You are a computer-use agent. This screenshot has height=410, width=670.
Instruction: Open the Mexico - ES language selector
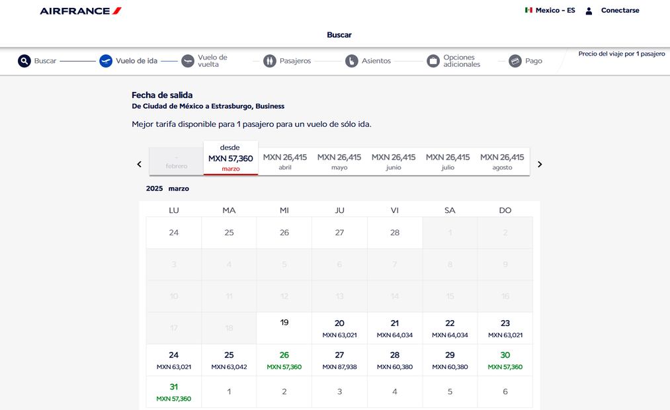(x=550, y=11)
